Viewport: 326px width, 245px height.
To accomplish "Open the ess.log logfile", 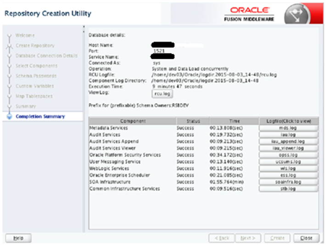I will (288, 175).
